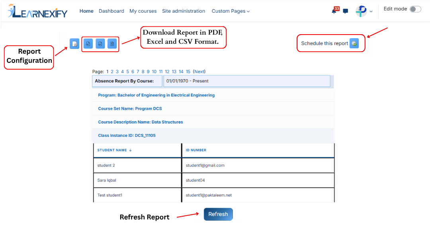Select the Class Instance ID DCS_11105 row
This screenshot has height=225, width=430.
213,135
